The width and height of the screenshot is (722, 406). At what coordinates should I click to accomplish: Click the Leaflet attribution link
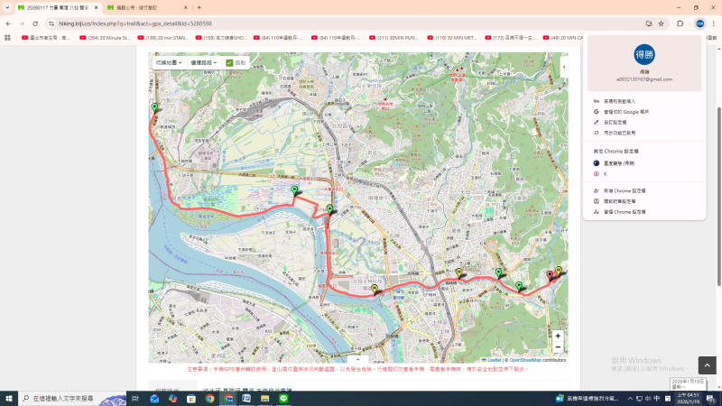point(493,360)
